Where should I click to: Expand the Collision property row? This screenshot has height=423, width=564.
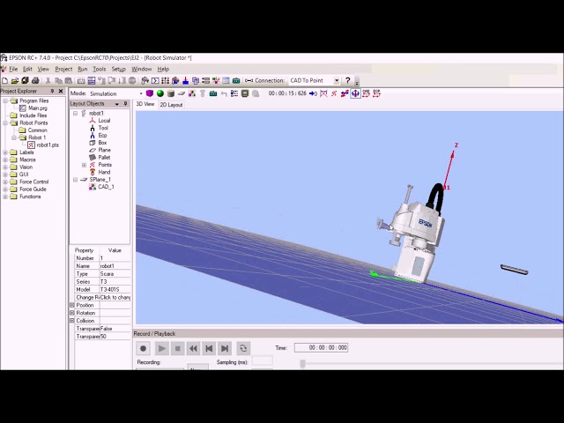[72, 321]
